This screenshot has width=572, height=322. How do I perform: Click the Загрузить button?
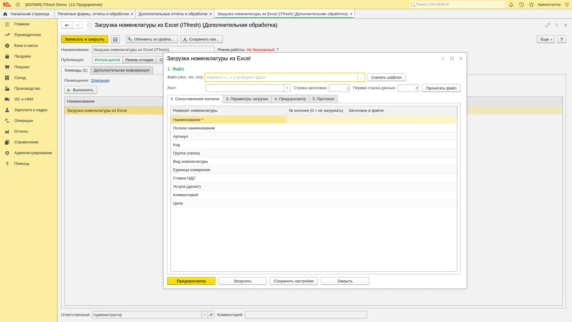point(242,281)
